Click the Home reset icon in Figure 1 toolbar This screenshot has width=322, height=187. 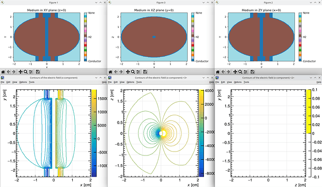pos(3,72)
